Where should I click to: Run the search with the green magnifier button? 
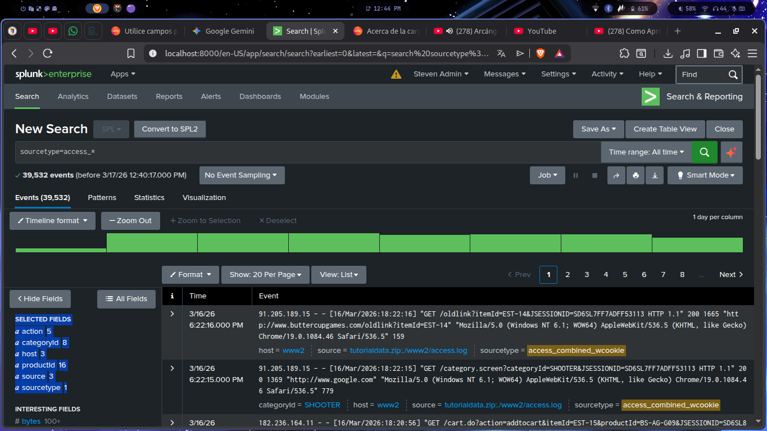click(704, 152)
